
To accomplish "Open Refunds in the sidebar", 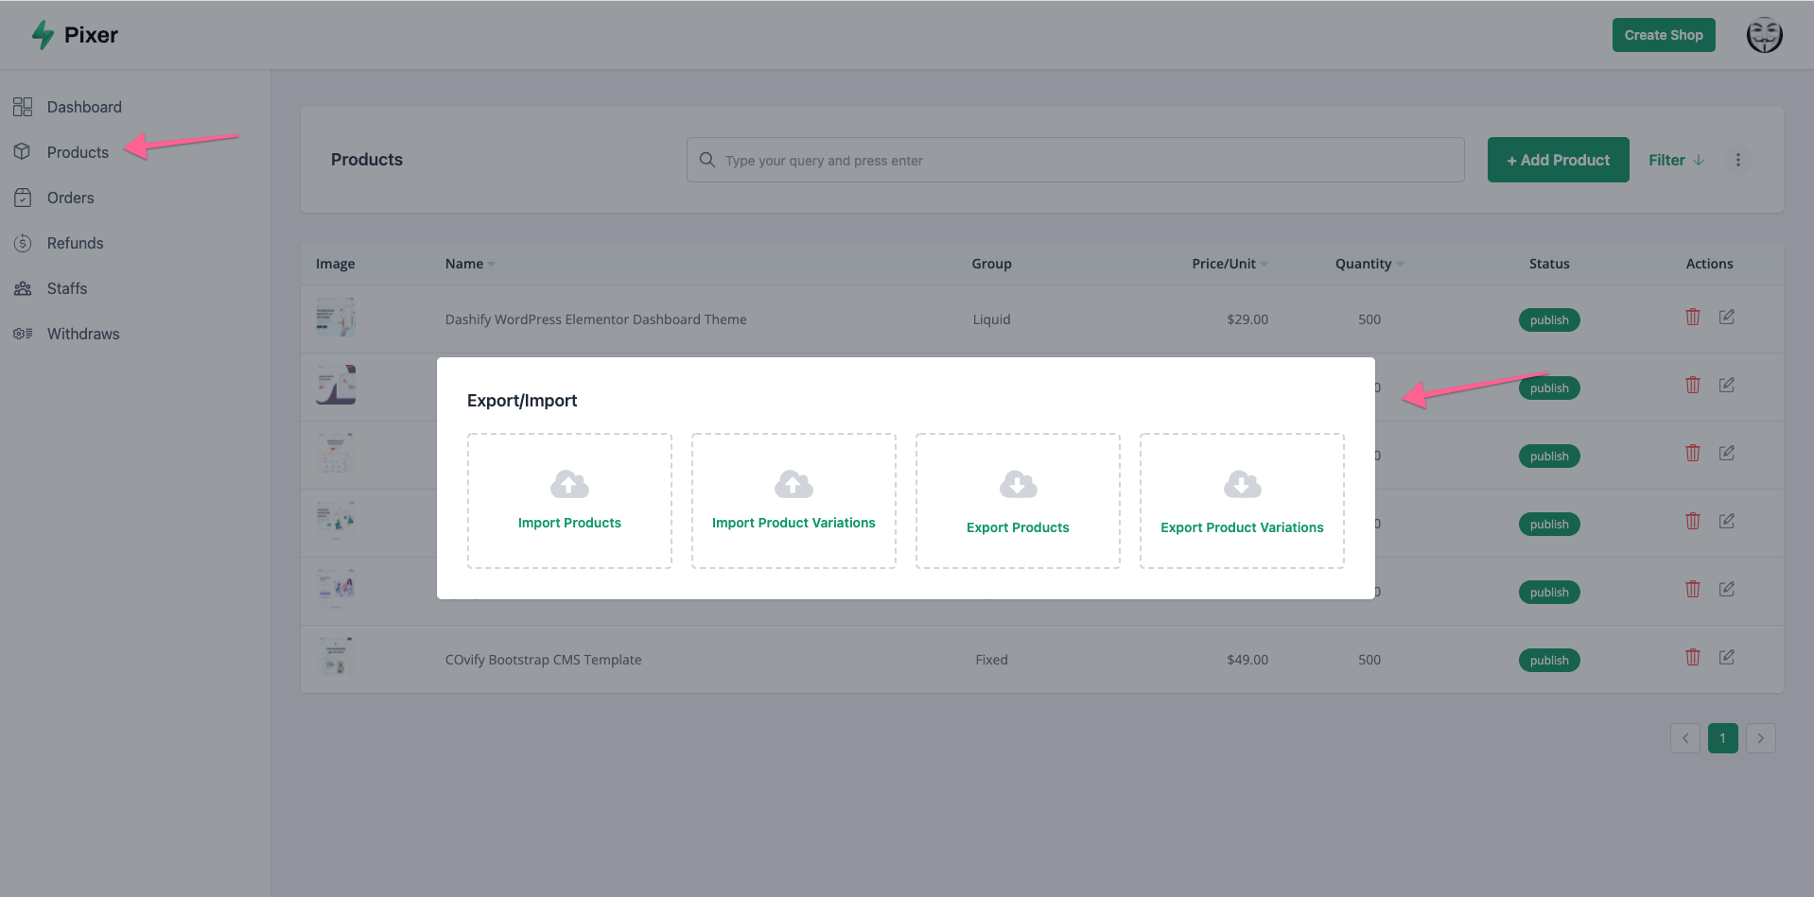I will pyautogui.click(x=75, y=243).
